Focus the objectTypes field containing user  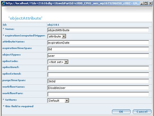tap(98, 55)
